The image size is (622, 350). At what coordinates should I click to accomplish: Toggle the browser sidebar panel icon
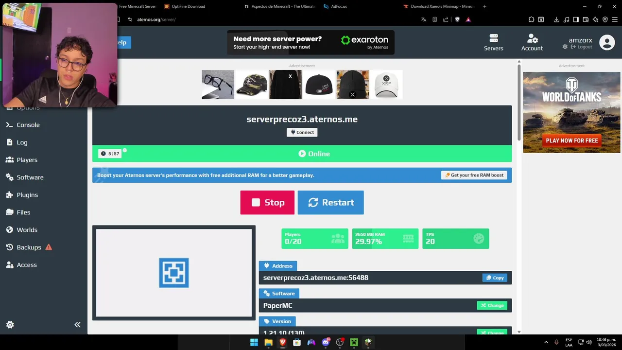[x=576, y=19]
